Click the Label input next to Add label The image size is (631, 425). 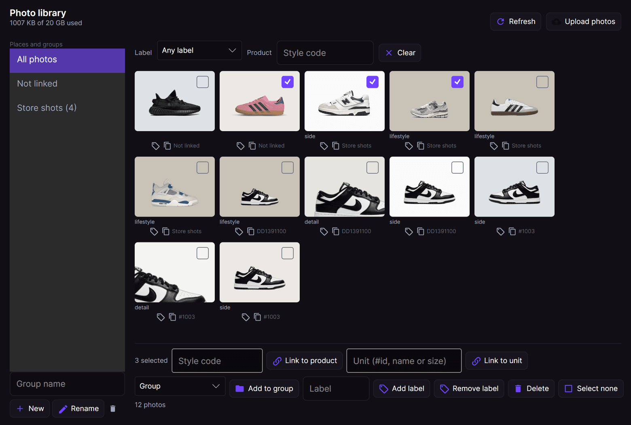(x=336, y=389)
